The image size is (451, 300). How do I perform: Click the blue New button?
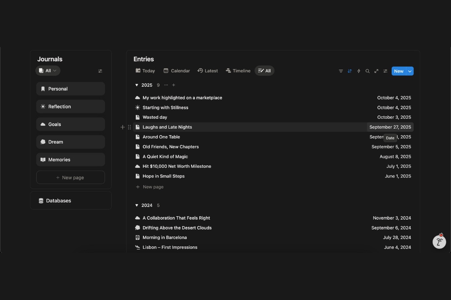398,71
